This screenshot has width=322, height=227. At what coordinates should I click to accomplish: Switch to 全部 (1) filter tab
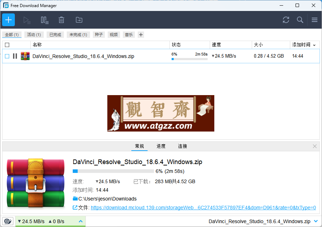pos(12,35)
